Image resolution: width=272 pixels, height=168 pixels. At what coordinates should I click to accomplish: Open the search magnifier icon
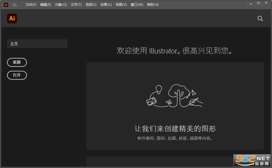coord(260,18)
